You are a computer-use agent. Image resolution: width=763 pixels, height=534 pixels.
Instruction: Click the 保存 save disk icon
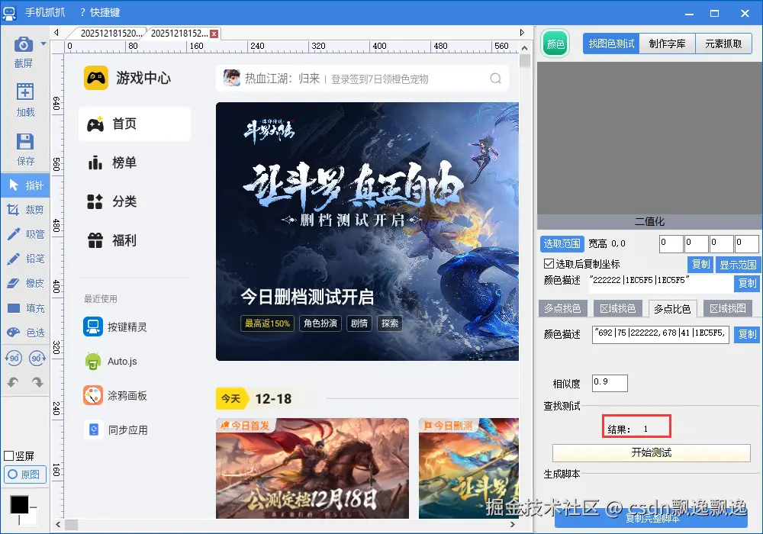pos(25,150)
